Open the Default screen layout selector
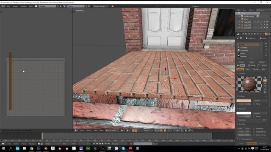271x152 pixels. coord(47,6)
